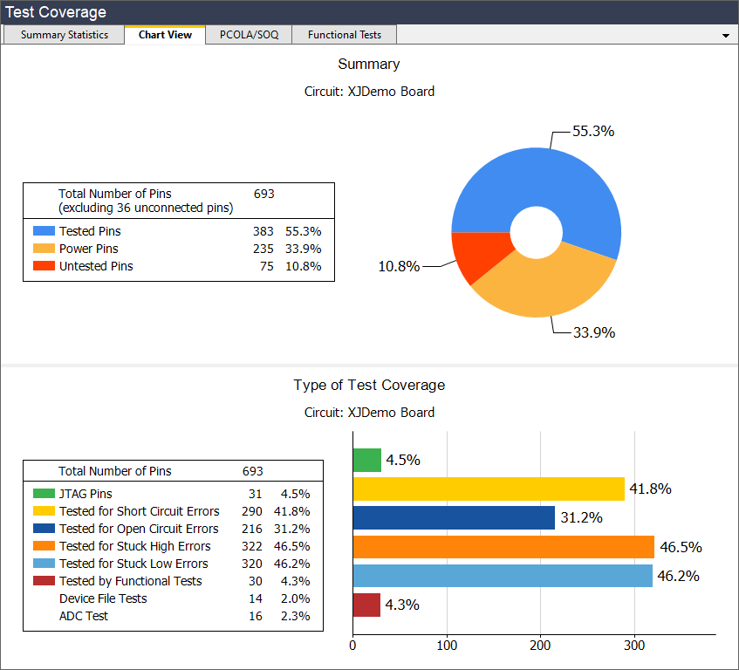Image resolution: width=739 pixels, height=670 pixels.
Task: Click the Stuck High Errors legend swatch
Action: (x=44, y=547)
